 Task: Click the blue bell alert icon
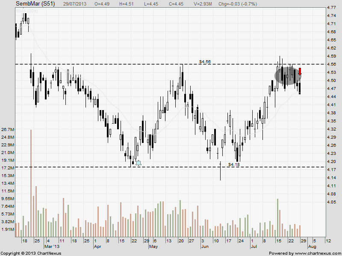coord(138,163)
